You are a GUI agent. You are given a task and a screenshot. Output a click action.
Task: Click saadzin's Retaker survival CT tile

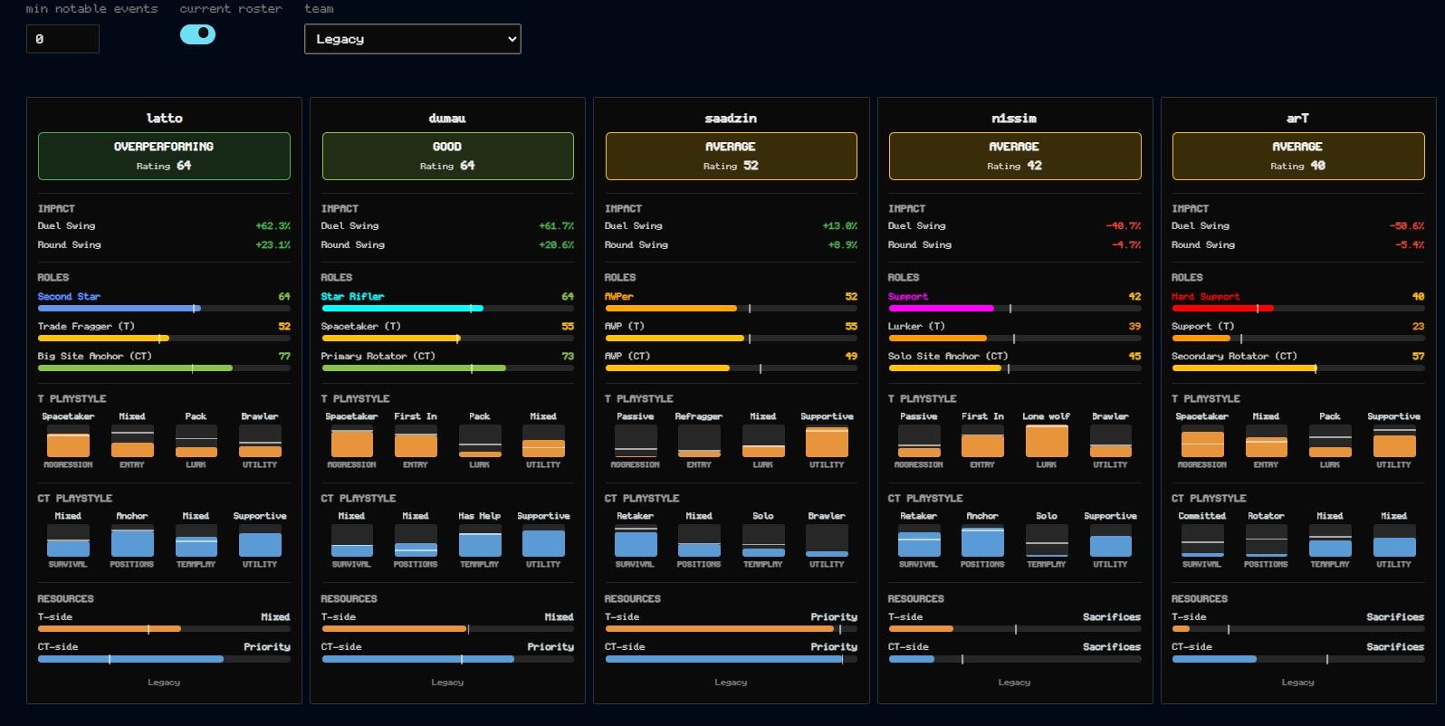pos(636,540)
